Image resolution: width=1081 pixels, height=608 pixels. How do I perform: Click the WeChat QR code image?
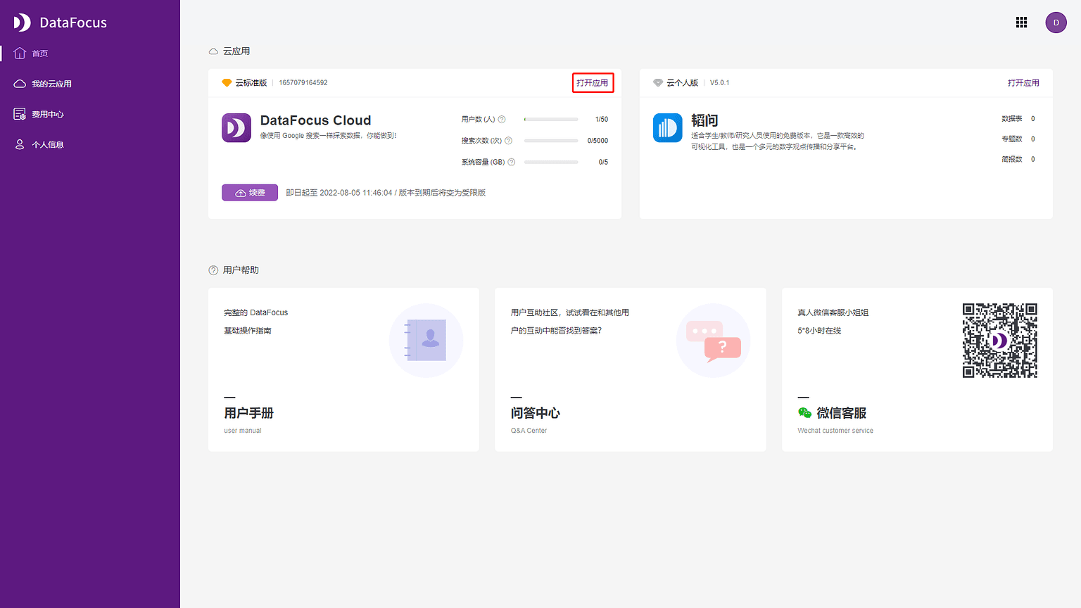1000,341
